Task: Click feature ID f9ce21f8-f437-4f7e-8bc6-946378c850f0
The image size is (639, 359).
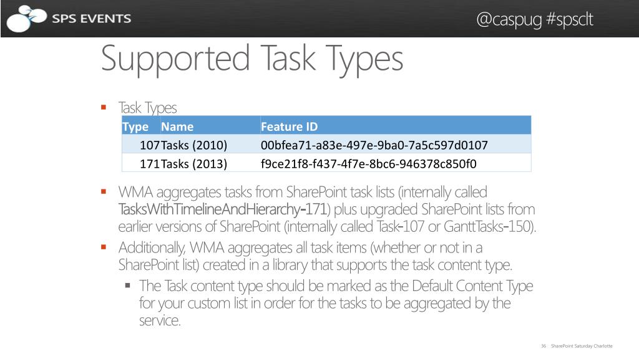Action: tap(368, 164)
